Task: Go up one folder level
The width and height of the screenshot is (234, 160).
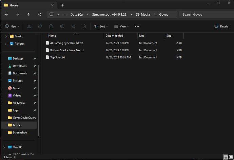Action: pos(28,15)
